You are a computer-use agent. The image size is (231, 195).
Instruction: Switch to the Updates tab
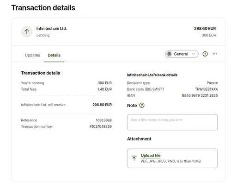[32, 55]
